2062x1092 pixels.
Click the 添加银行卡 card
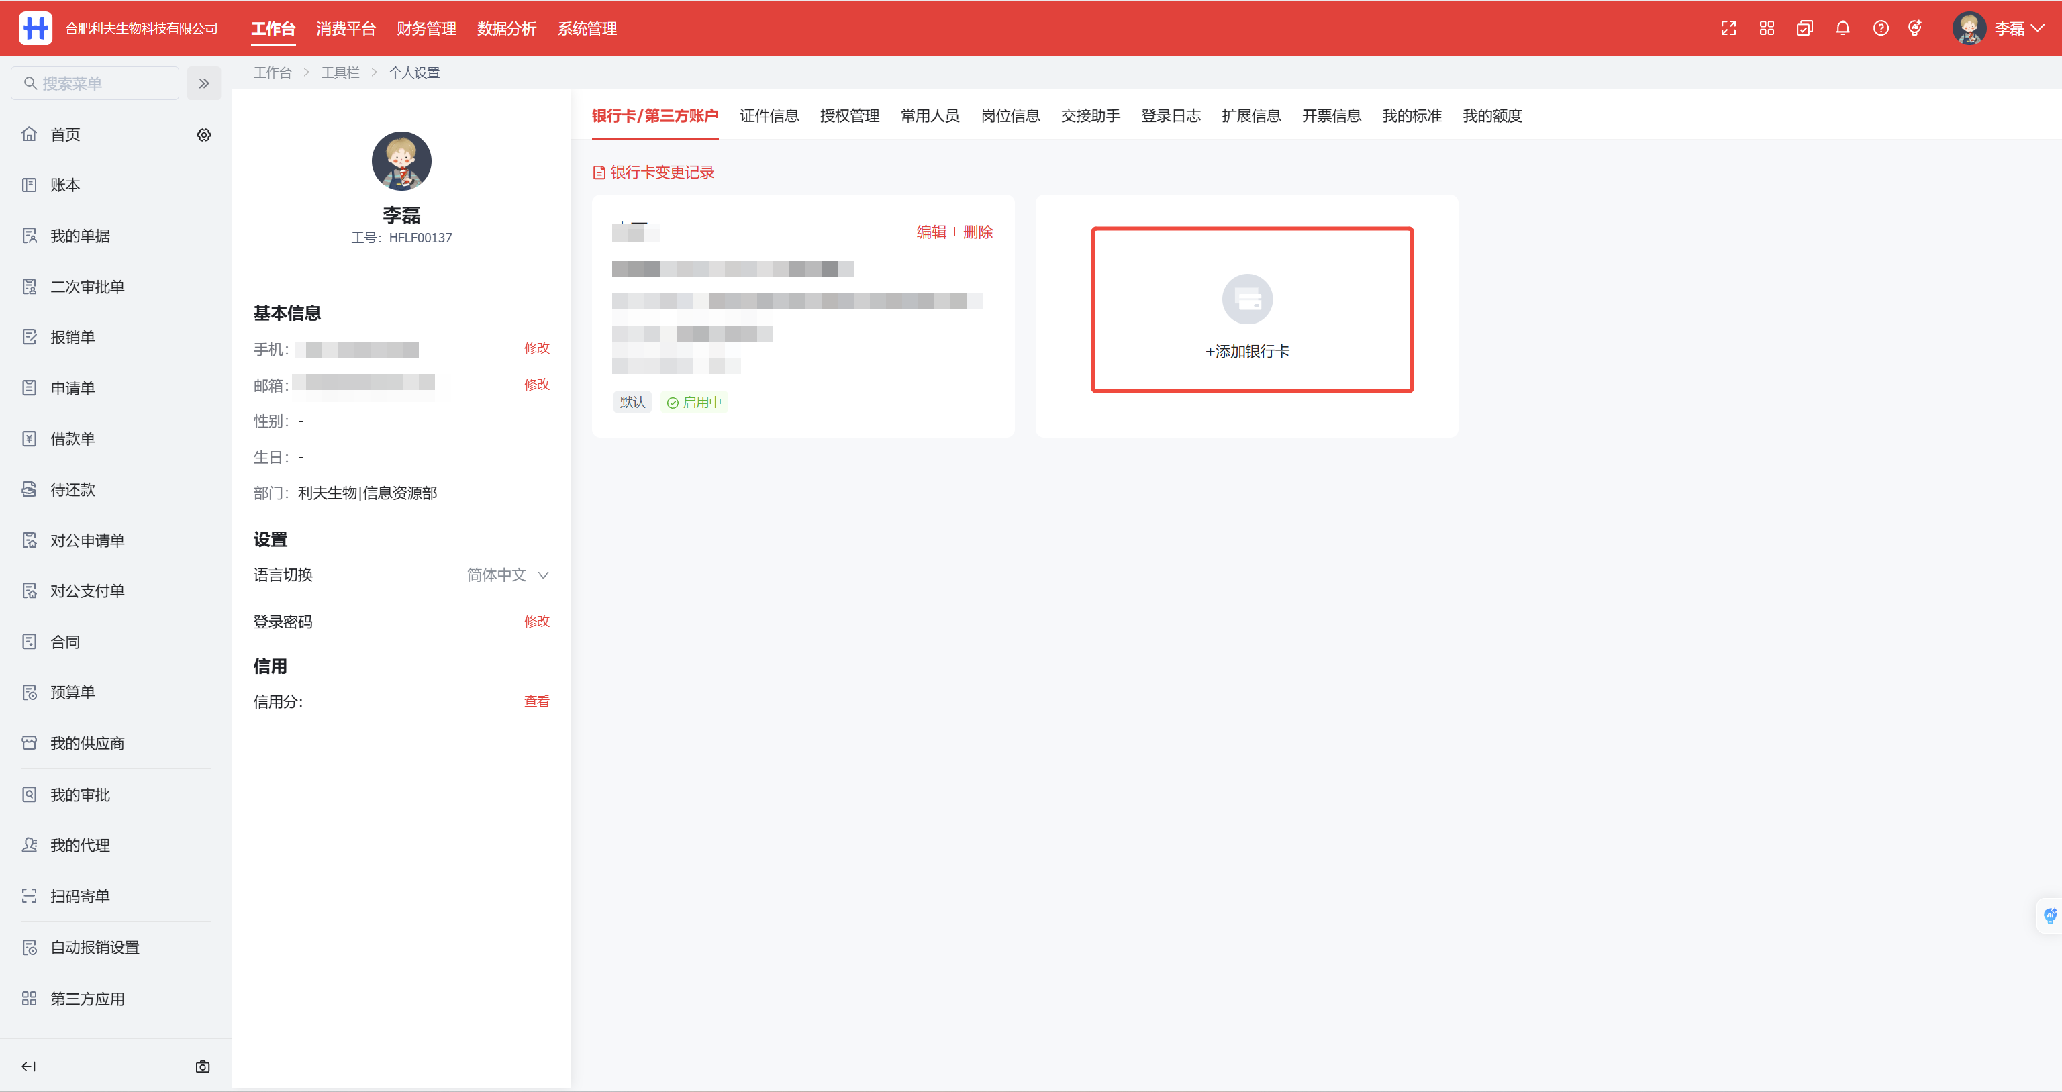(1251, 310)
